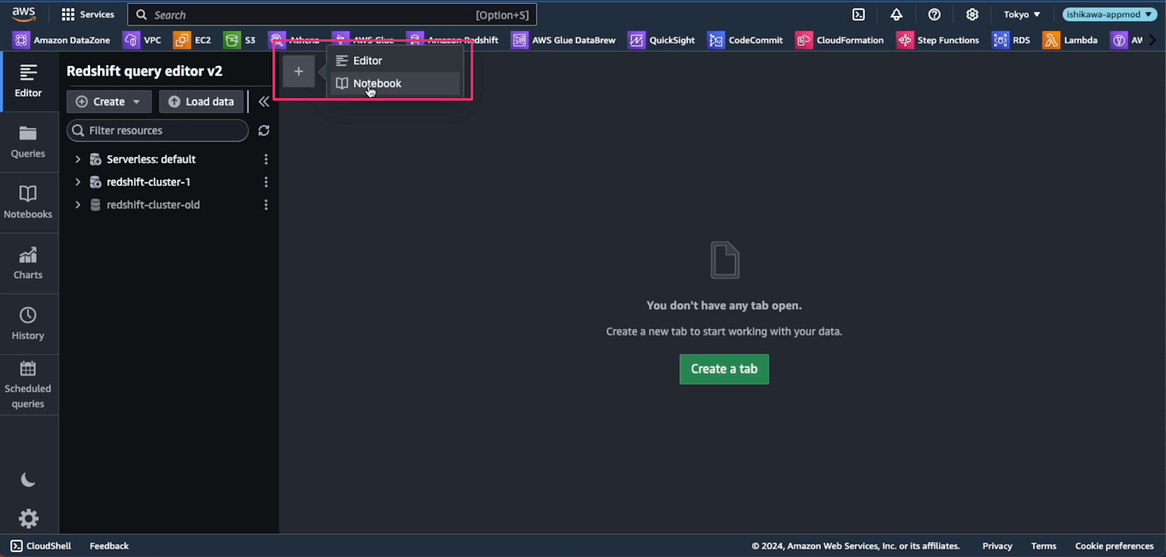This screenshot has width=1166, height=557.
Task: Open Amazon DataZone shortcut
Action: point(62,40)
